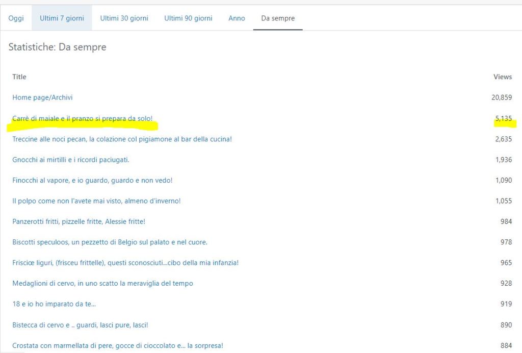Open the '18 e io ho imparato' post
Screen dimensions: 522x353
pyautogui.click(x=54, y=304)
